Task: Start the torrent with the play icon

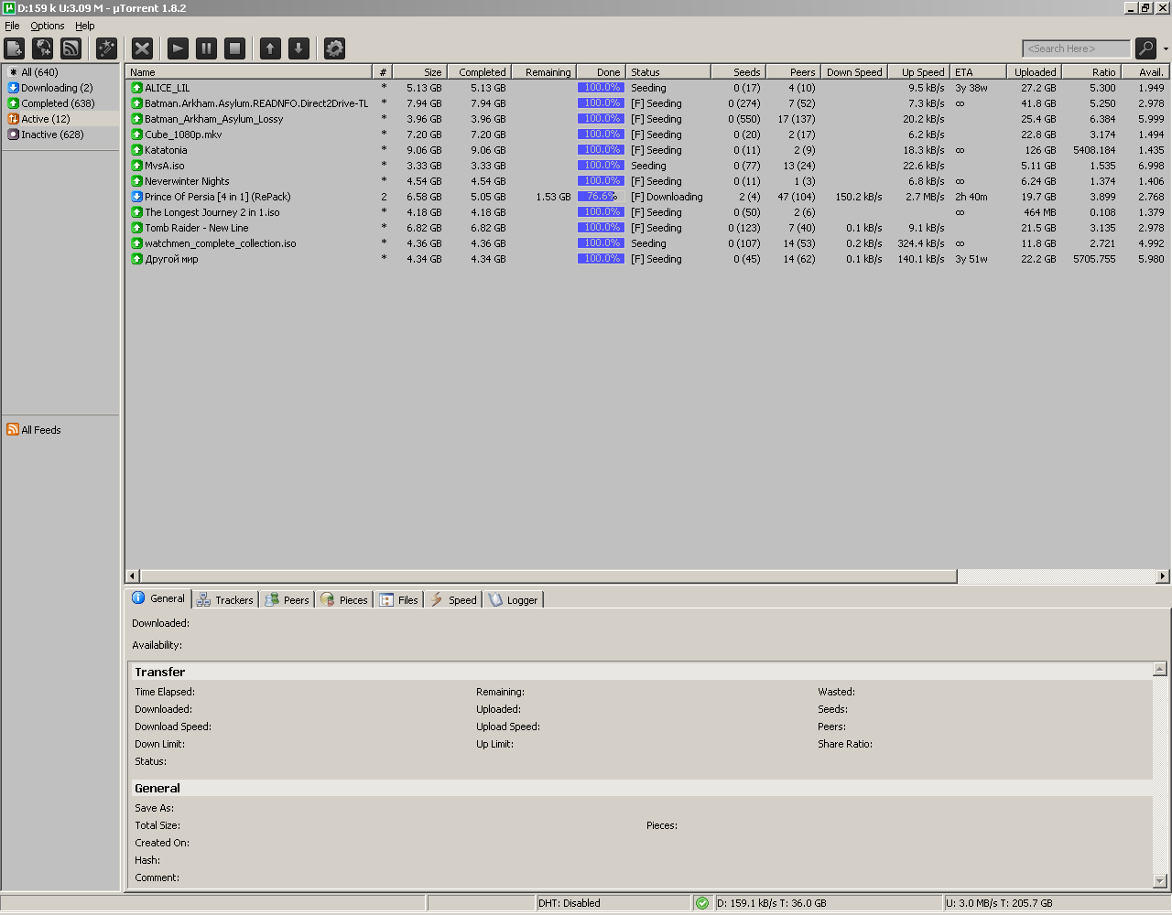Action: [x=179, y=48]
